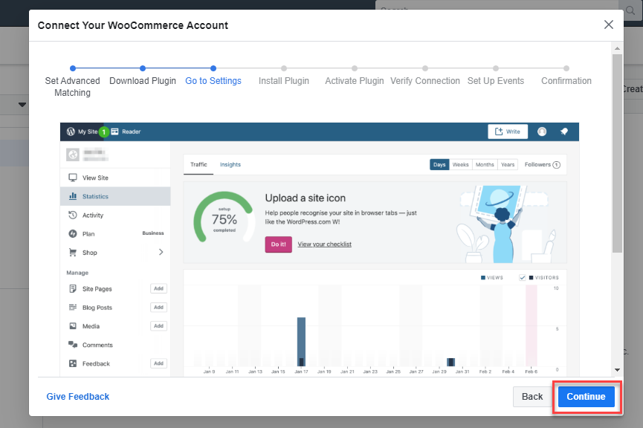Click Add next to Blog Posts
This screenshot has height=428, width=643.
(x=158, y=307)
